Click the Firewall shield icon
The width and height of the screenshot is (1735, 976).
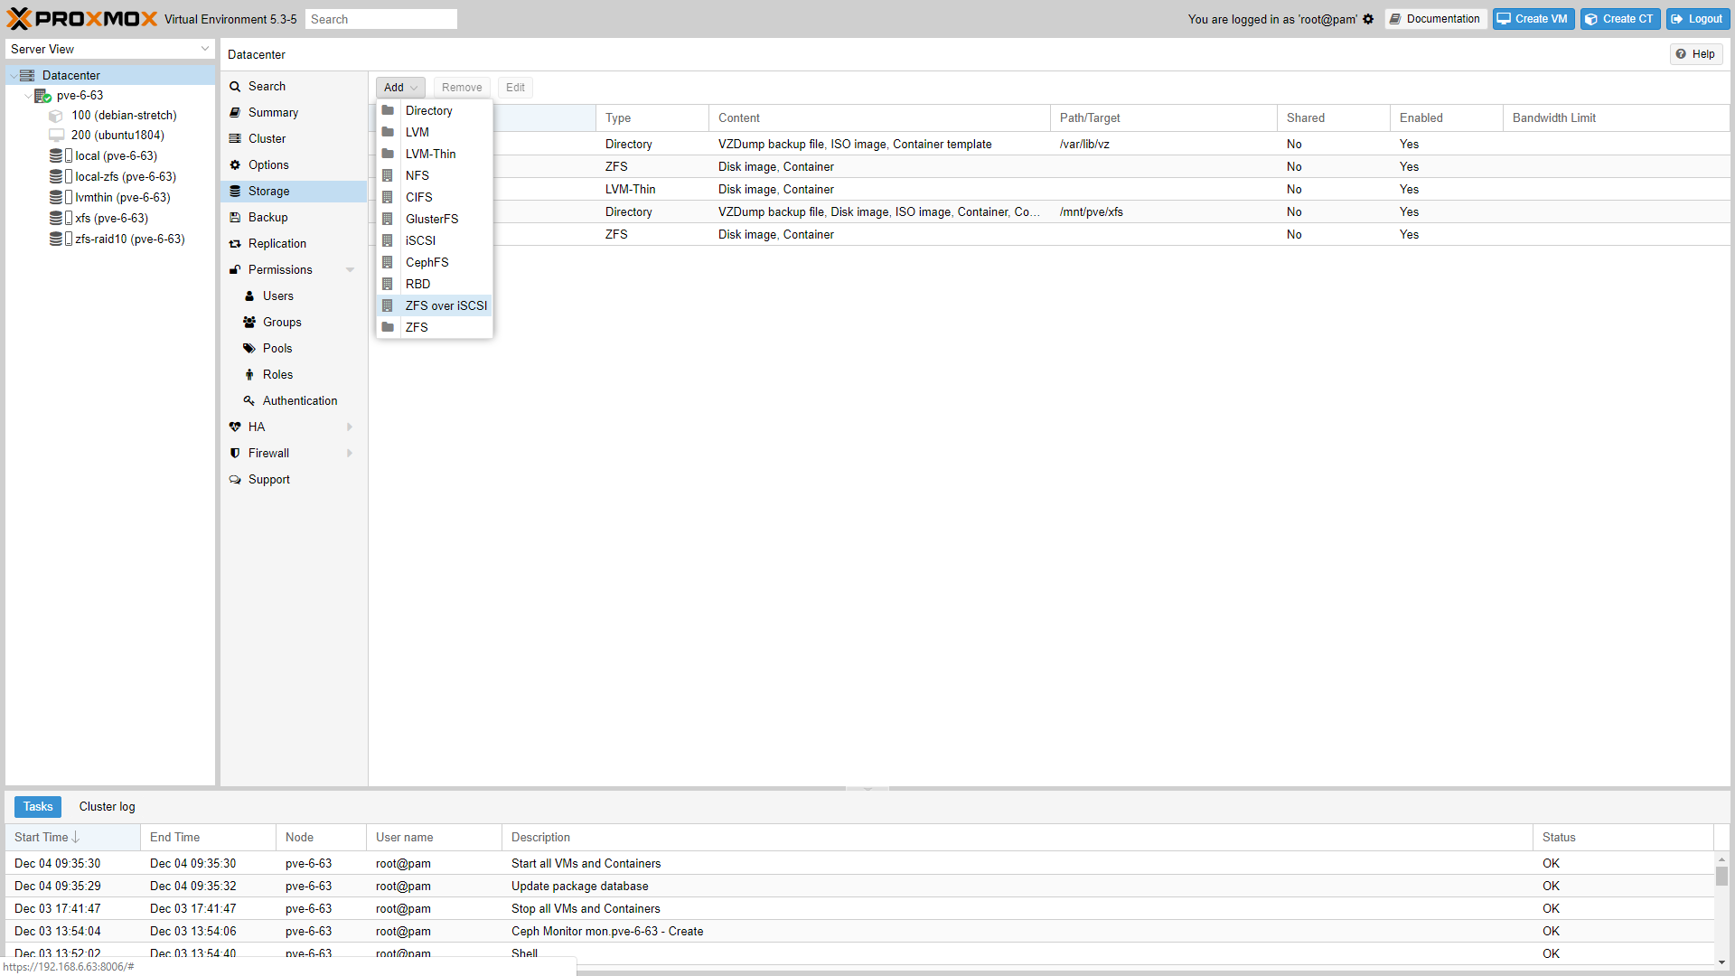coord(235,453)
